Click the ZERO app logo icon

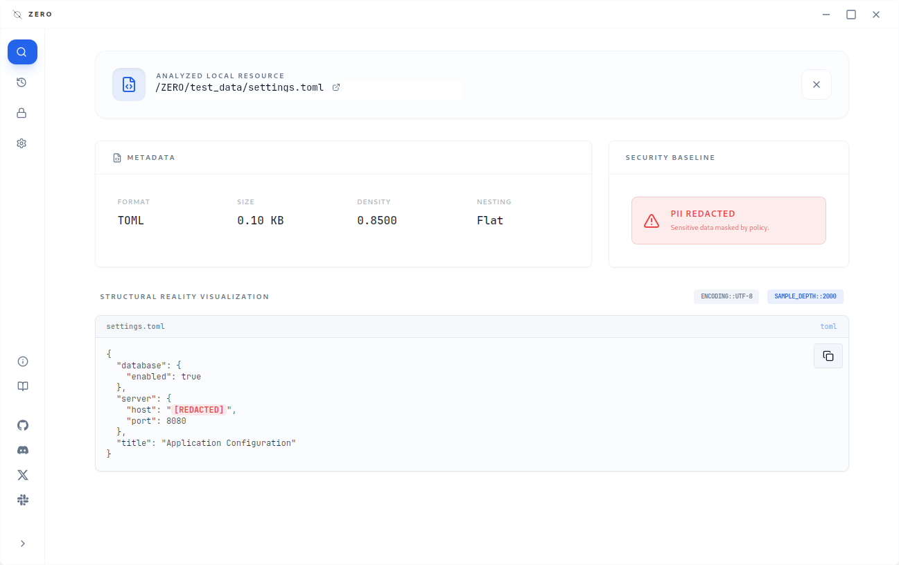pos(17,15)
